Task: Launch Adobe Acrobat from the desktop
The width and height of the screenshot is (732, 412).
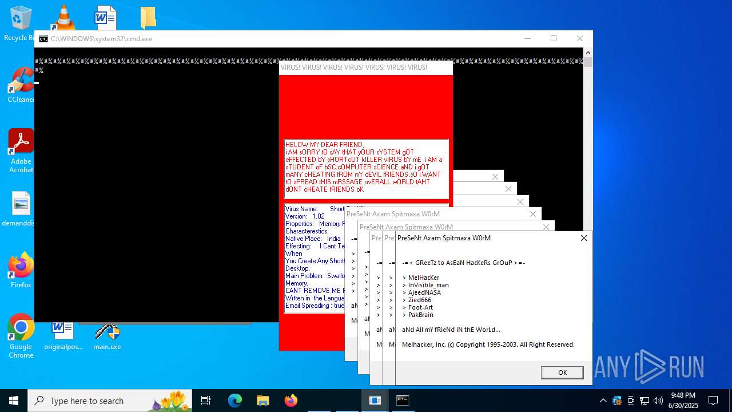Action: [x=21, y=151]
